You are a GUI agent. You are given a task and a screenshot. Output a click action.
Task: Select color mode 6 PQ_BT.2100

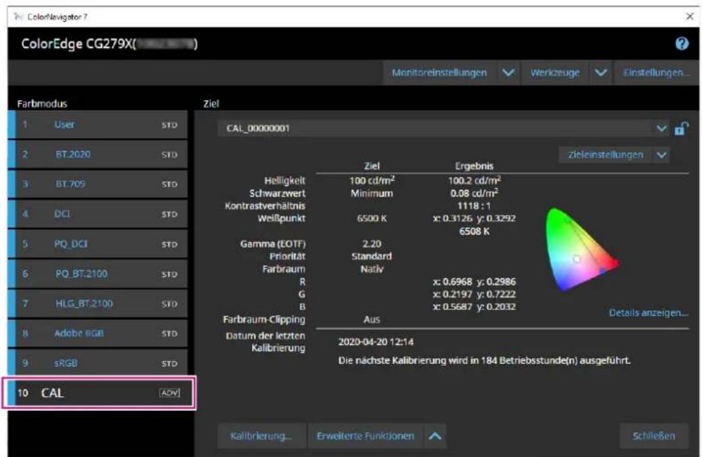(x=97, y=274)
